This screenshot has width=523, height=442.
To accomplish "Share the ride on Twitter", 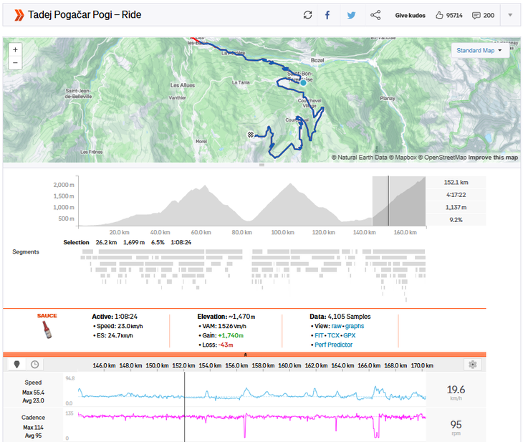I will click(x=351, y=15).
